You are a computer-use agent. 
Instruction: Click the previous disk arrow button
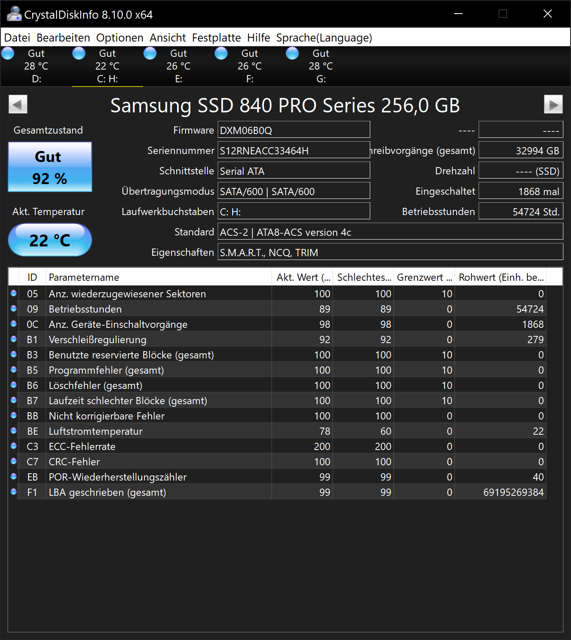(18, 104)
